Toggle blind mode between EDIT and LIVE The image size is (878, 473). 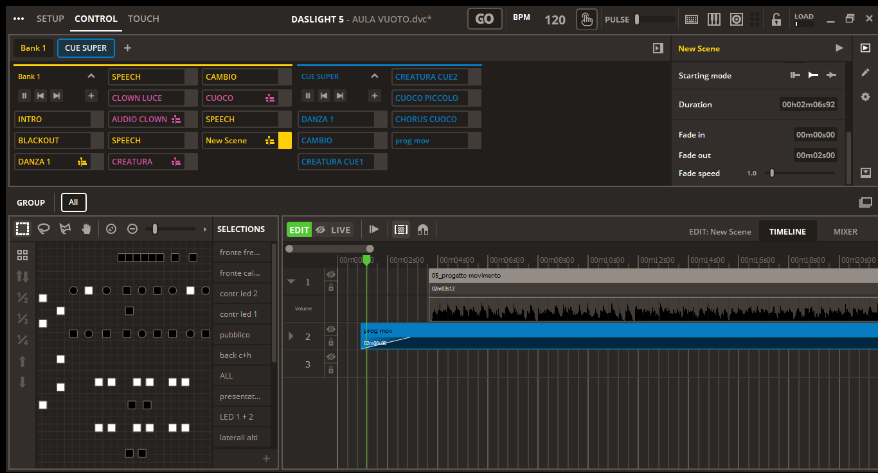(320, 229)
